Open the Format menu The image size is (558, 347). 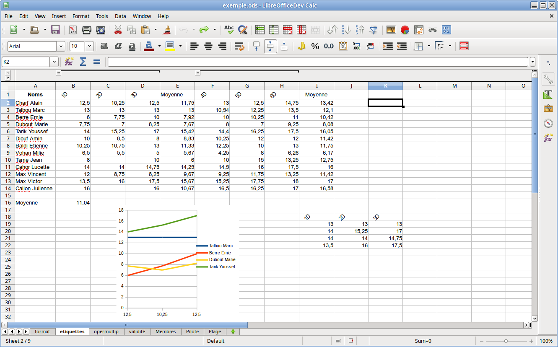(x=80, y=16)
